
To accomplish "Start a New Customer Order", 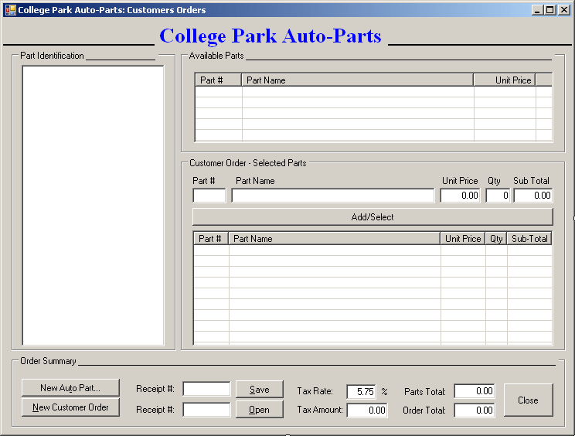I will click(70, 407).
